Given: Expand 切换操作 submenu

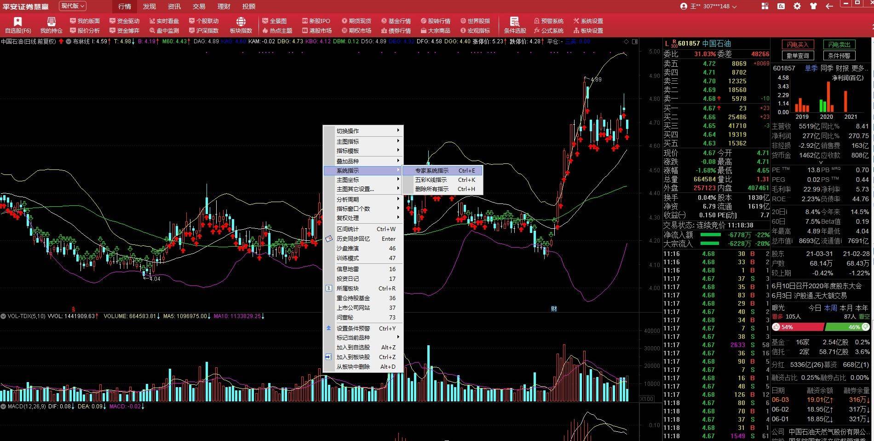Looking at the screenshot, I should click(363, 131).
